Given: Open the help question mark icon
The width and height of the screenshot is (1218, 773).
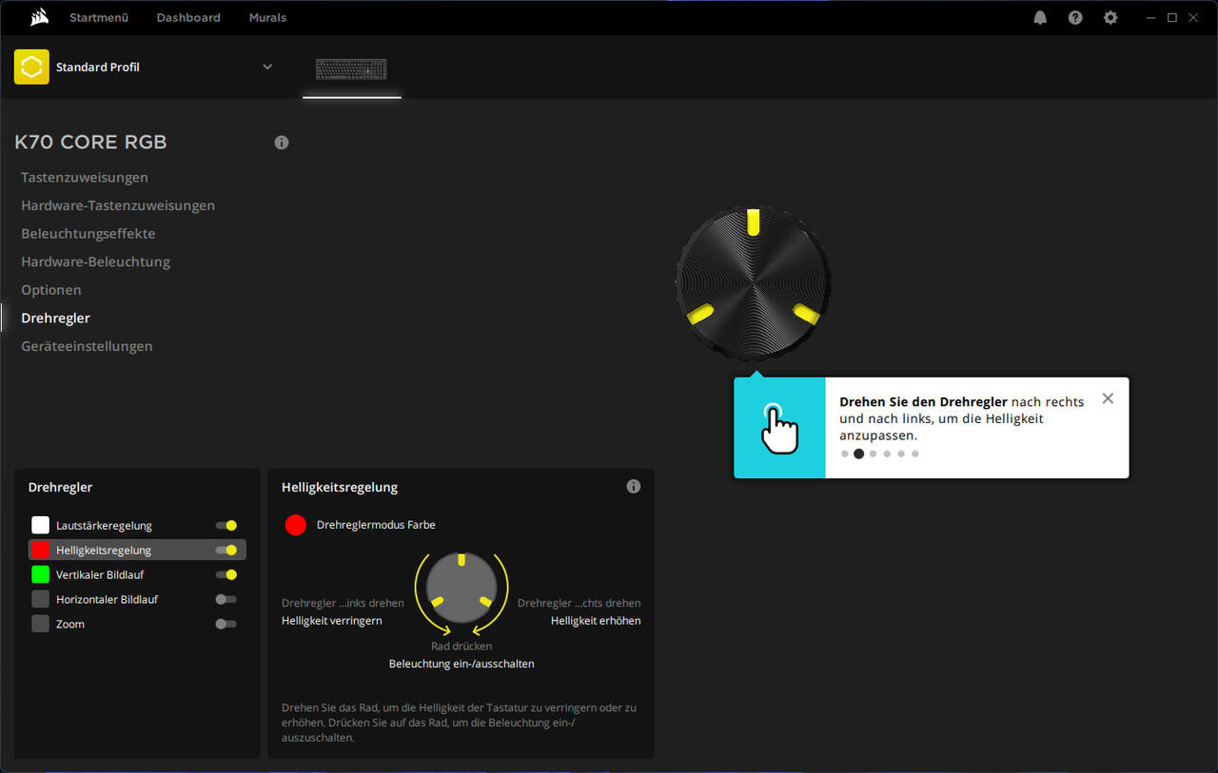Looking at the screenshot, I should [1075, 17].
